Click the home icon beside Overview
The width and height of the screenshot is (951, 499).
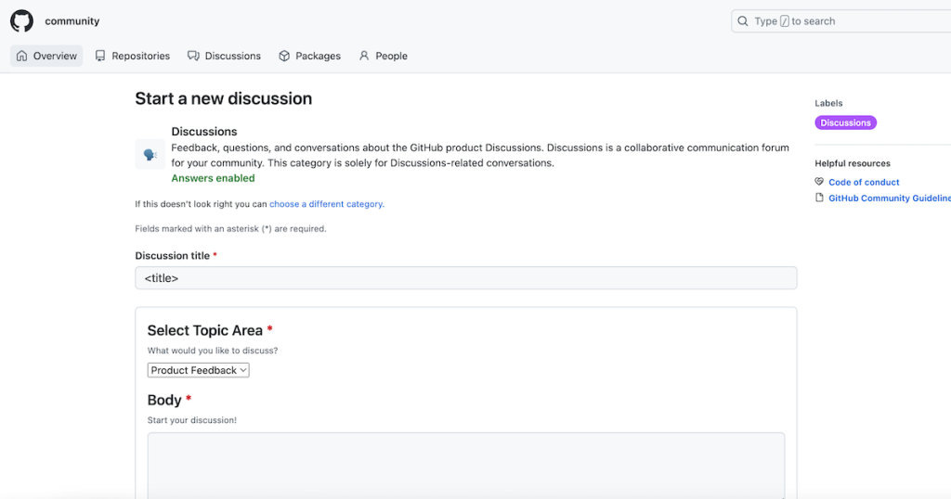(x=22, y=56)
